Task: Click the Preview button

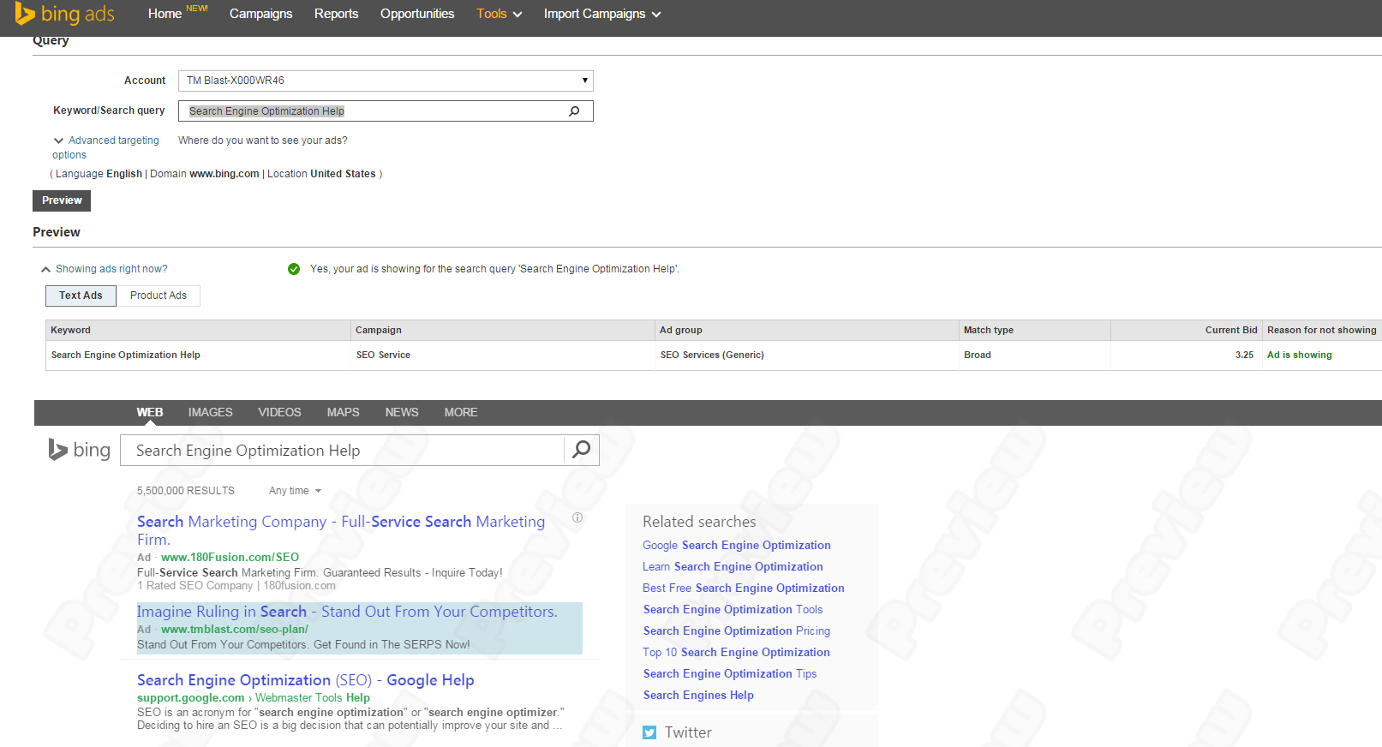Action: tap(62, 200)
